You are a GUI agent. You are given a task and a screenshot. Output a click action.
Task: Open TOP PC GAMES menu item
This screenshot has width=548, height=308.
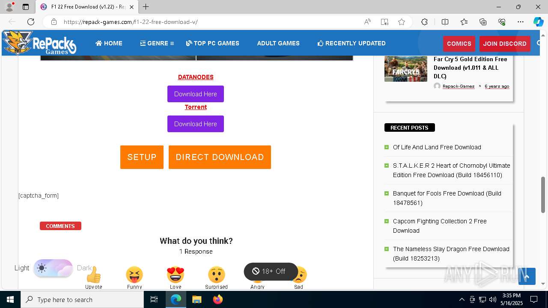213,43
